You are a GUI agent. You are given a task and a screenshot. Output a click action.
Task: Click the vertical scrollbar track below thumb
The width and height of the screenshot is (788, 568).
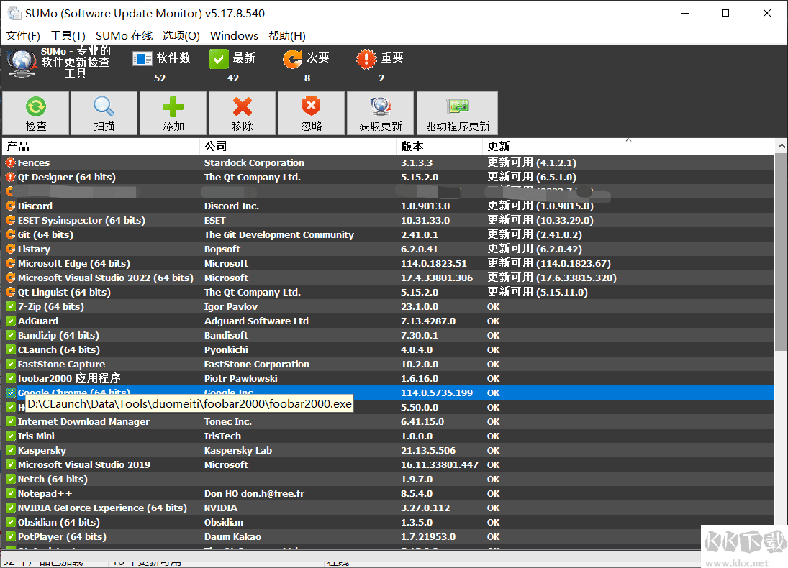coord(781,446)
